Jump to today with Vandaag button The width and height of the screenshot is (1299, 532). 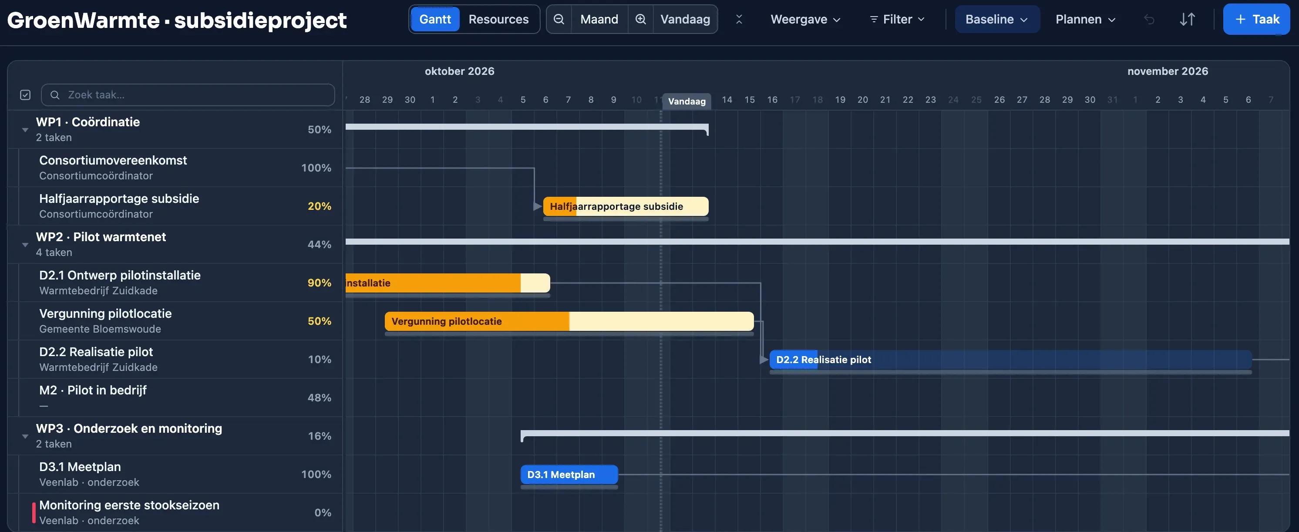pos(685,19)
